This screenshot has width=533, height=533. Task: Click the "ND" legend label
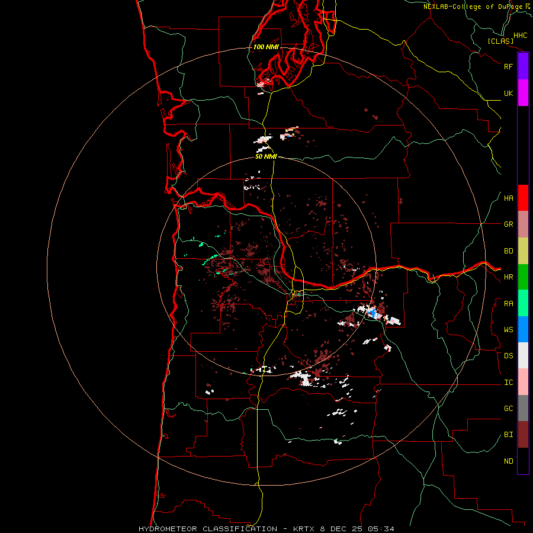(x=508, y=461)
